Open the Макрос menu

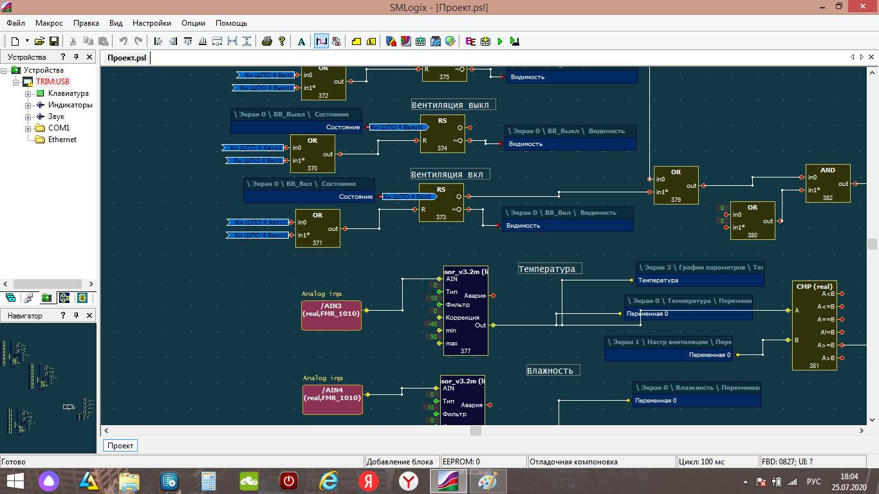pos(49,23)
